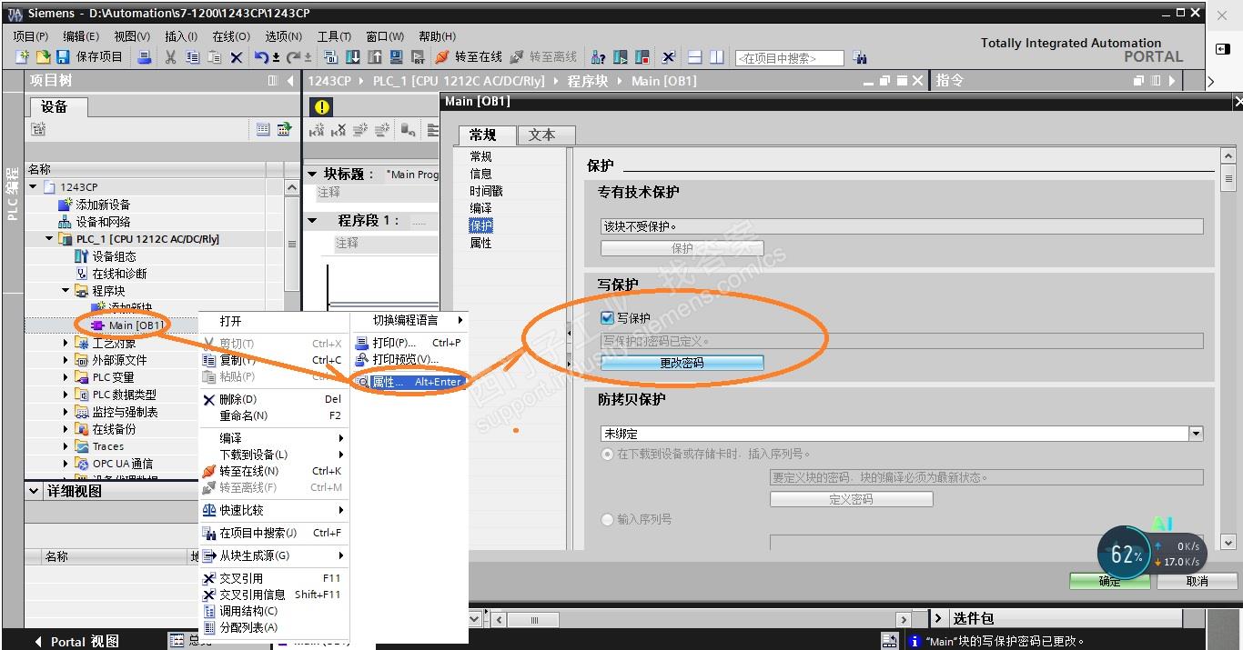Open accessible devices toolbar icon

tap(598, 57)
